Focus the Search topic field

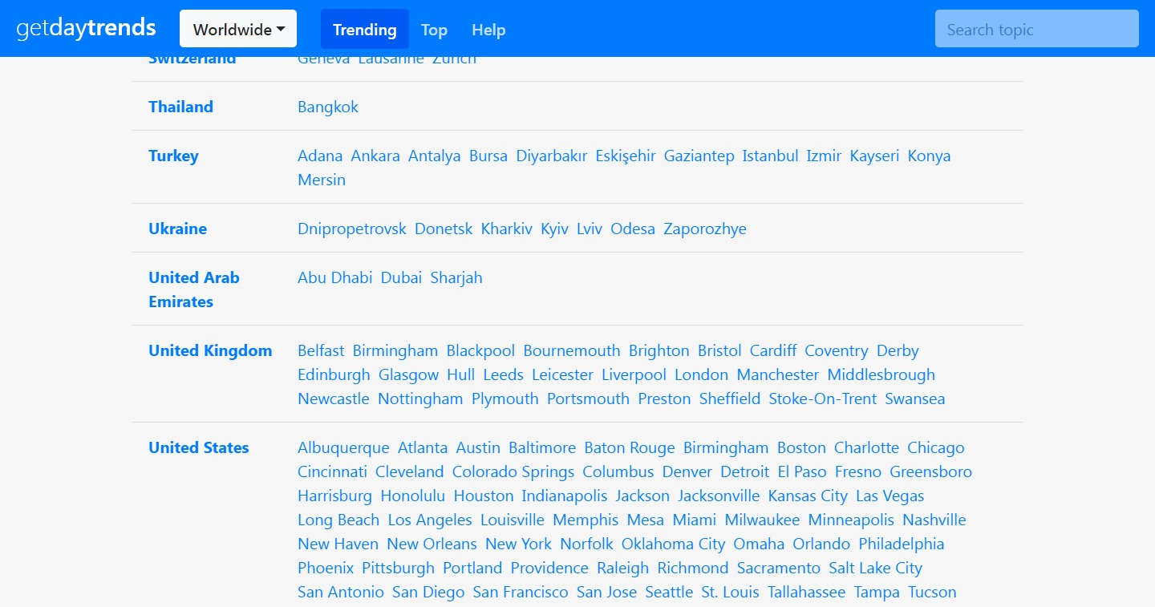[1037, 29]
